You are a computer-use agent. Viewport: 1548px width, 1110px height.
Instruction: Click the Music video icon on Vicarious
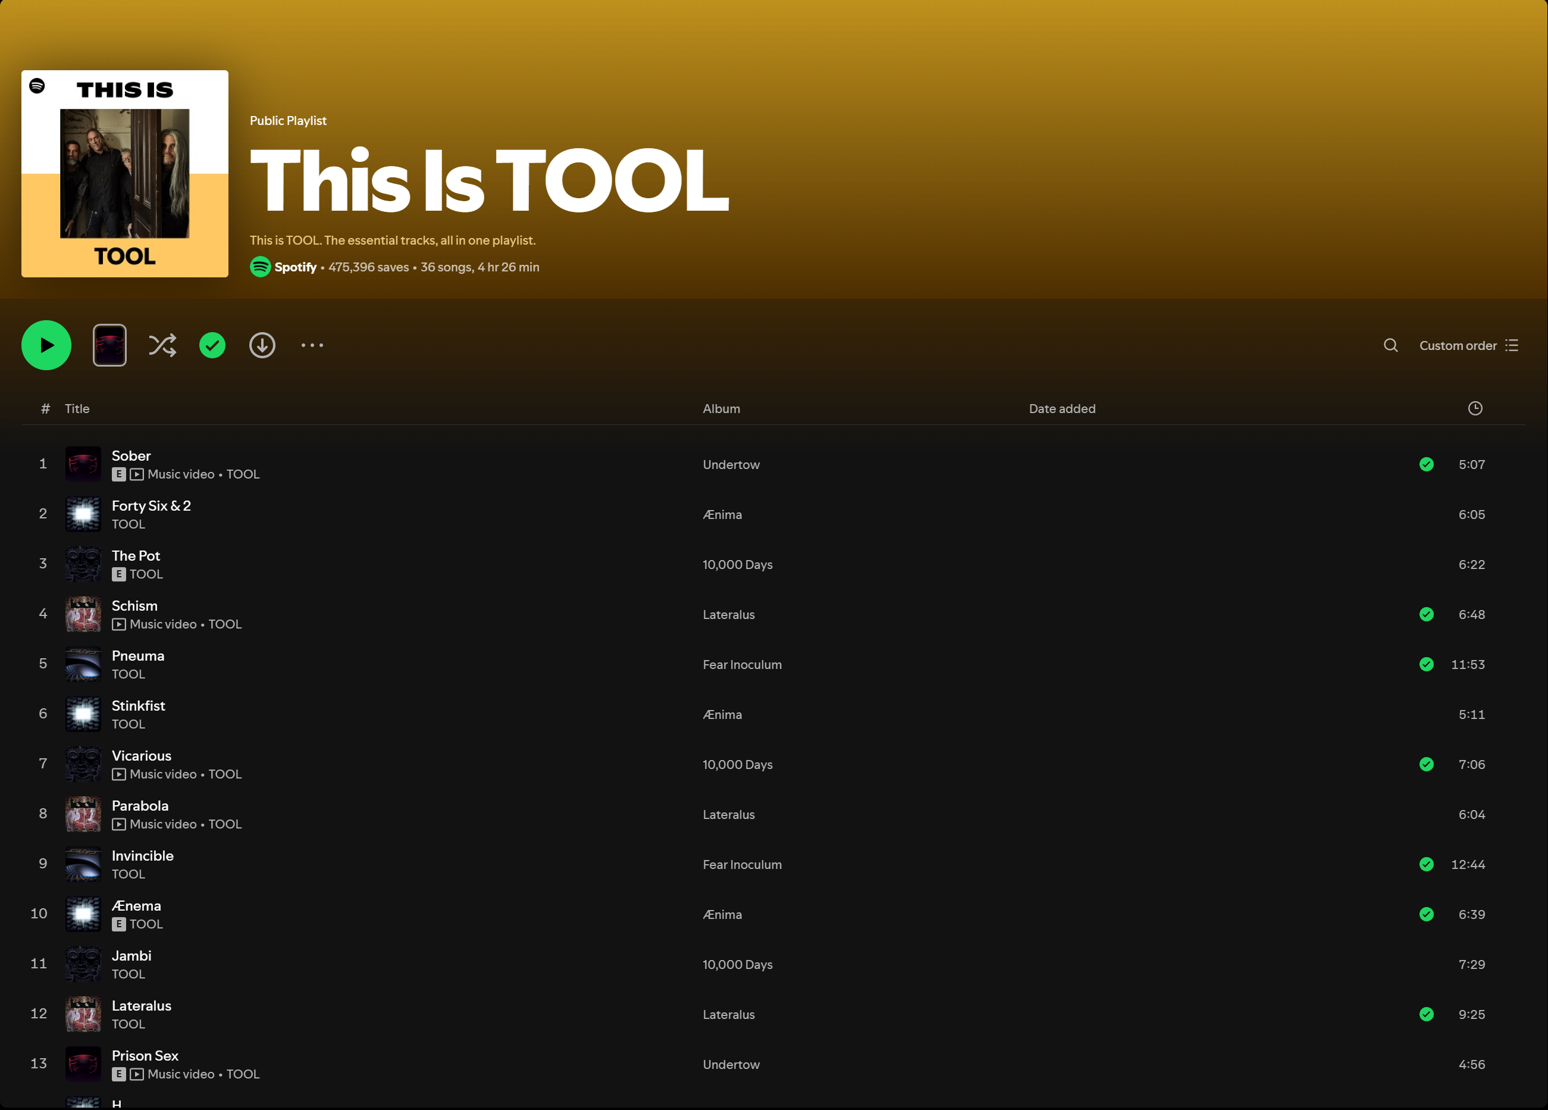119,774
